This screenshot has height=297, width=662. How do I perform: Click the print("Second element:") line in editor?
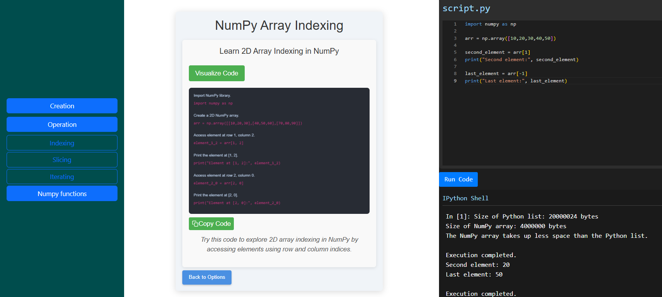(x=522, y=60)
